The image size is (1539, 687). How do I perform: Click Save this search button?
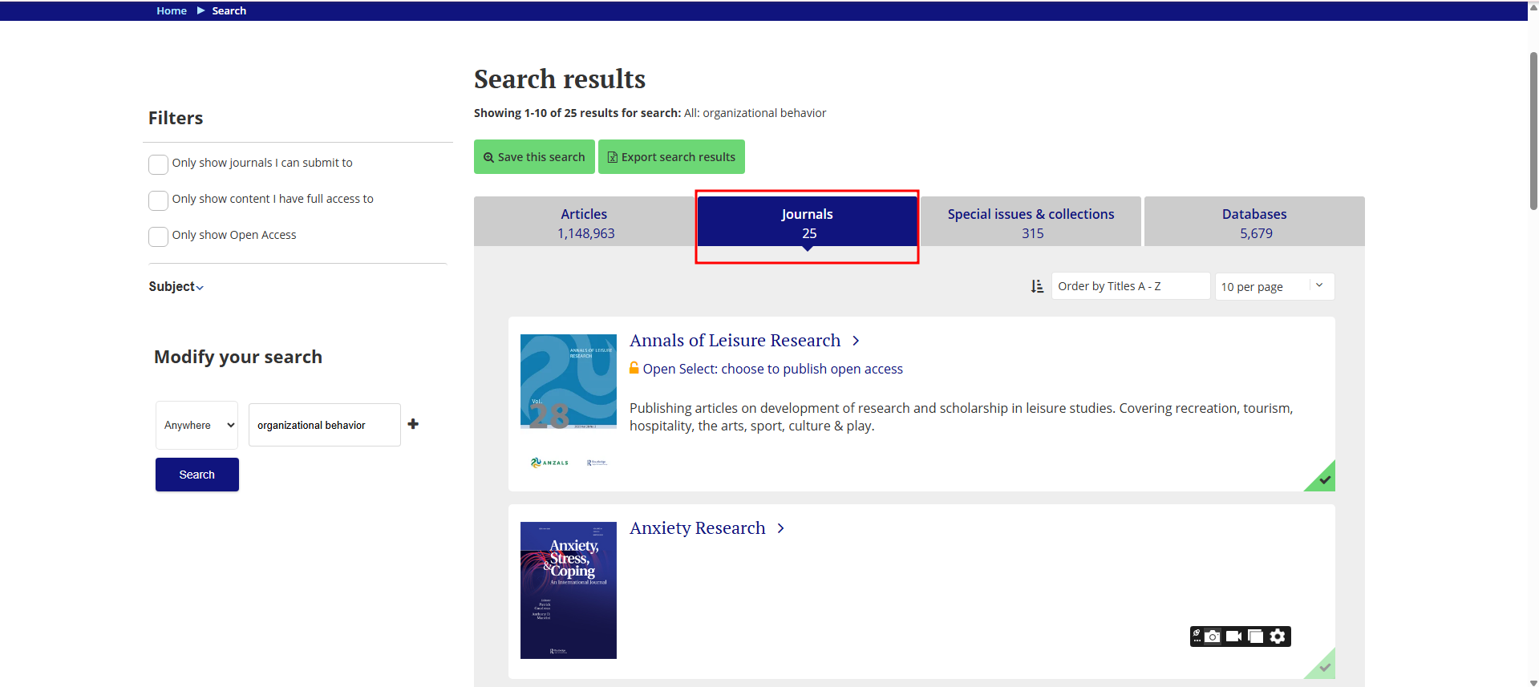click(534, 157)
